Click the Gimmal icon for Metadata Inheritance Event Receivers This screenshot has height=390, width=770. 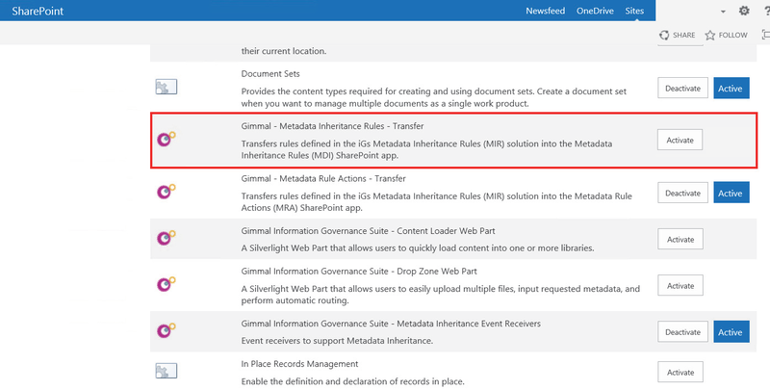tap(166, 331)
